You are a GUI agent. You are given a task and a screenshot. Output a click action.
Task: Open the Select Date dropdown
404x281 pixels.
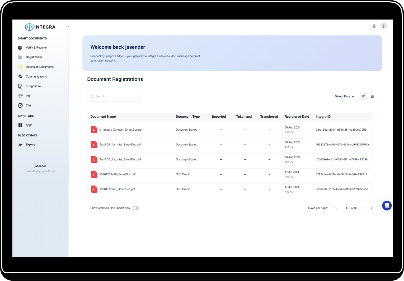coord(344,96)
